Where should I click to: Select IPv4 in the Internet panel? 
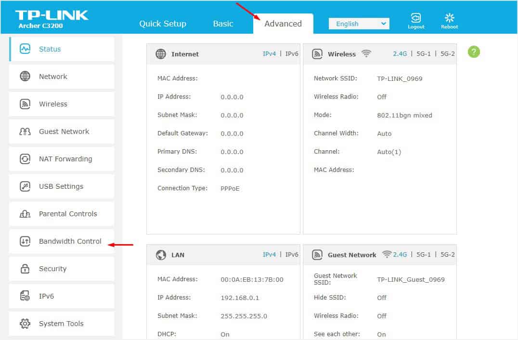269,54
